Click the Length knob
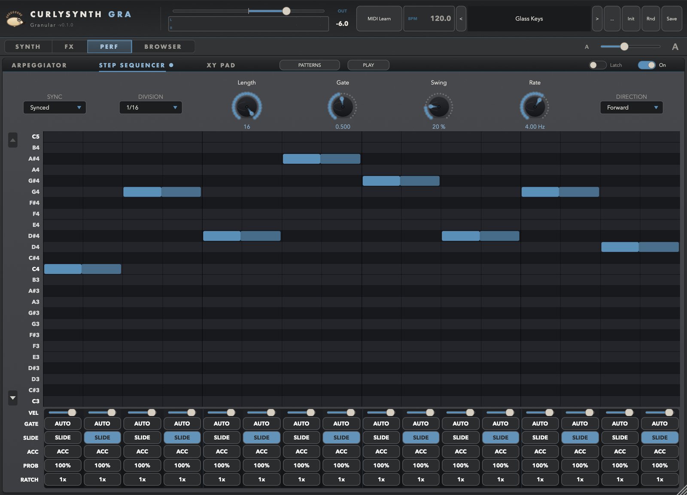 tap(247, 107)
